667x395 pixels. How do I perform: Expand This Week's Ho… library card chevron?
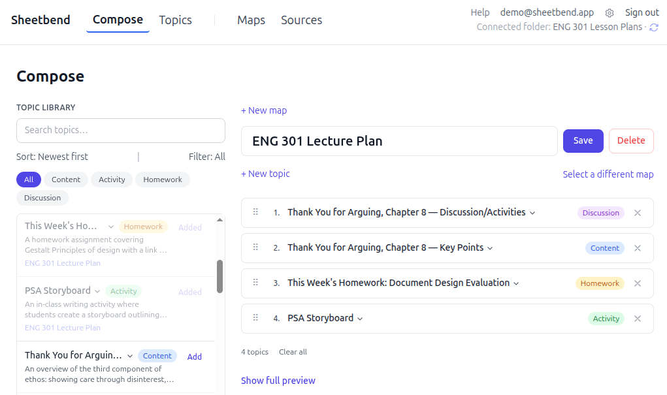click(110, 227)
